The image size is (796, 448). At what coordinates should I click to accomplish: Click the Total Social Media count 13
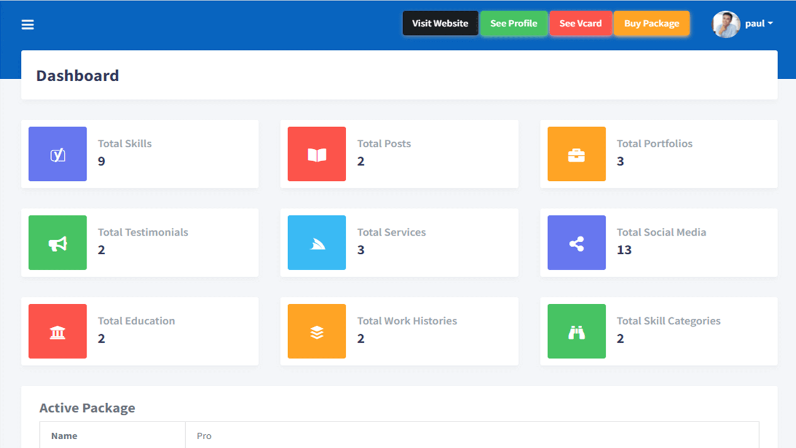(624, 249)
